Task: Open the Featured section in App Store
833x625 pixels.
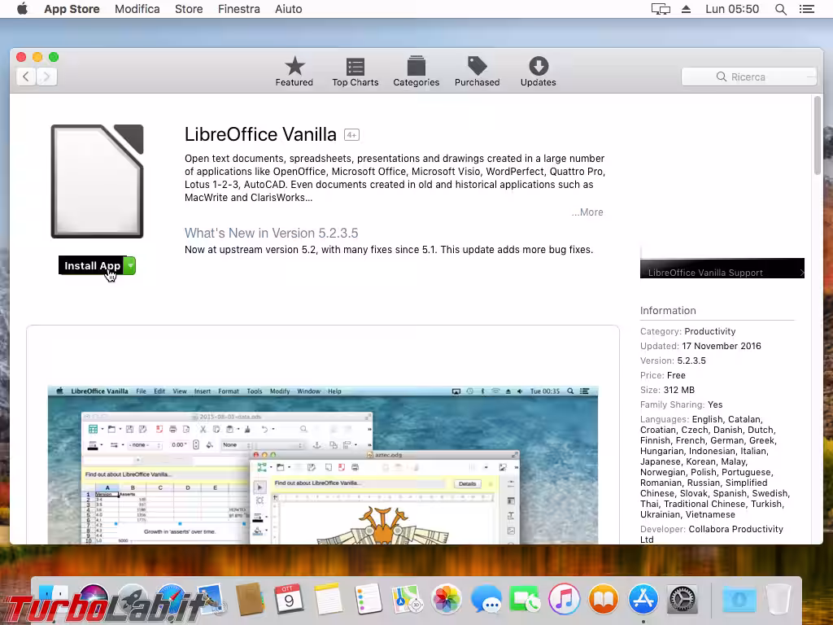Action: click(294, 69)
